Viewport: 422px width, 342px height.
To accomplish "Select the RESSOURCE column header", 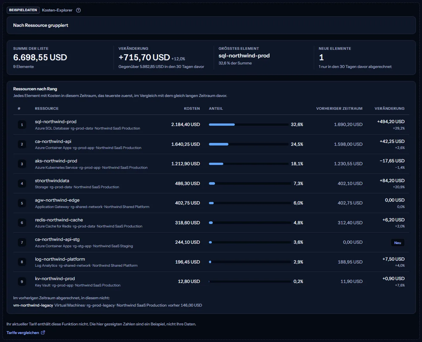I will [47, 108].
